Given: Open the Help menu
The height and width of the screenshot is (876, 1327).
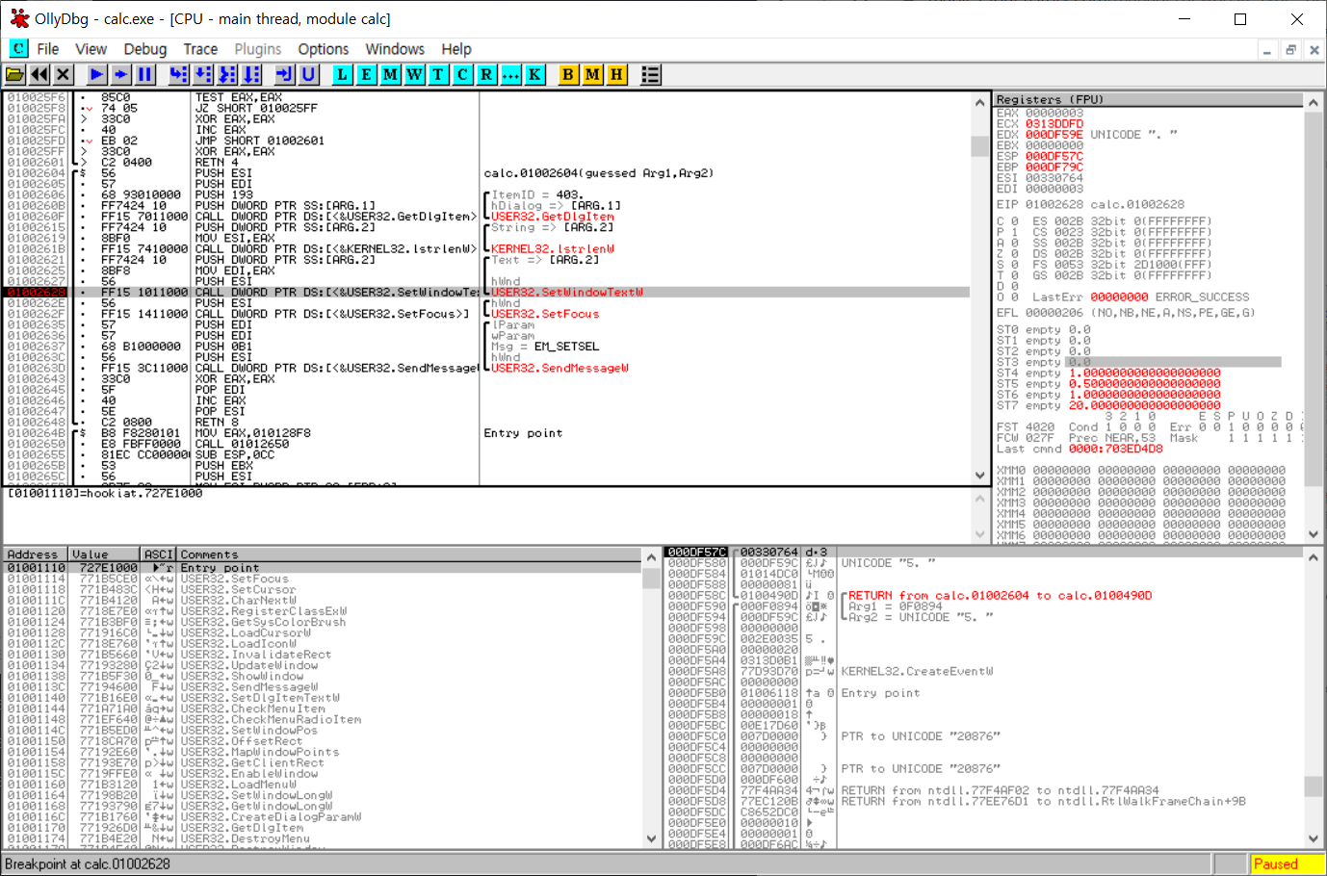Looking at the screenshot, I should click(456, 49).
